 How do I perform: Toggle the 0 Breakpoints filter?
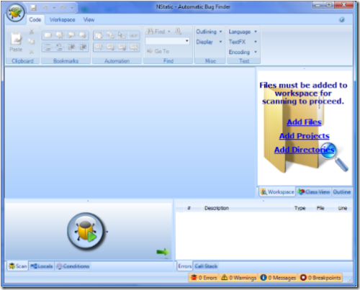(320, 278)
